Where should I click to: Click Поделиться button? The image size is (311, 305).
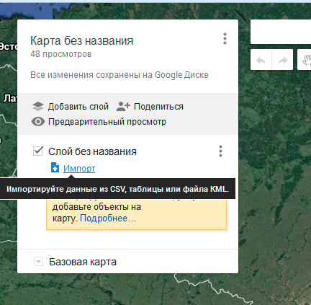point(150,106)
